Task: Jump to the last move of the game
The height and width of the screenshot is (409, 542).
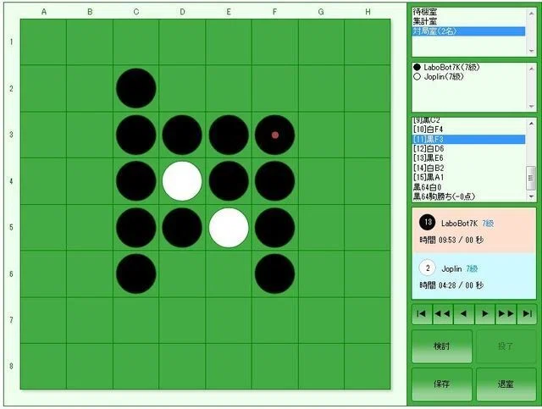Action: click(527, 314)
